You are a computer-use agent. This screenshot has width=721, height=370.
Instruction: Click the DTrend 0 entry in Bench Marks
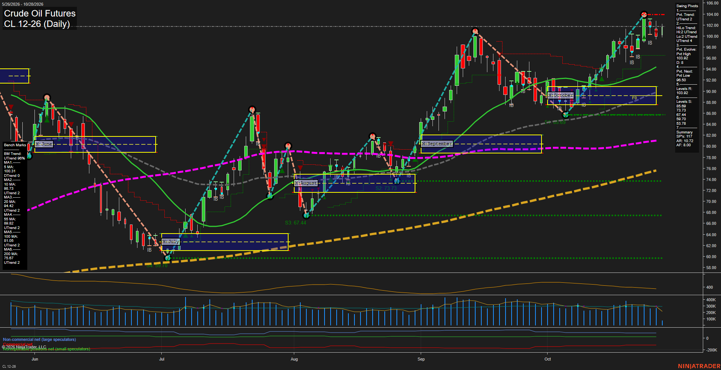[12, 176]
